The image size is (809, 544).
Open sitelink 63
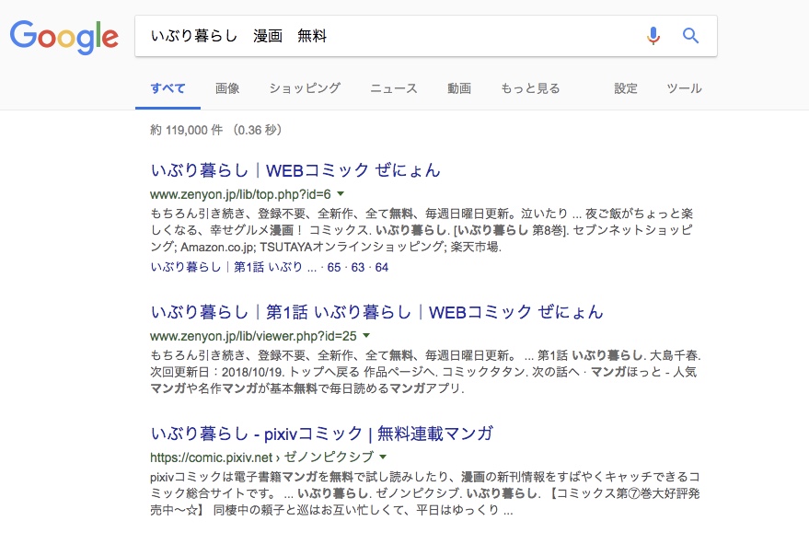click(358, 267)
